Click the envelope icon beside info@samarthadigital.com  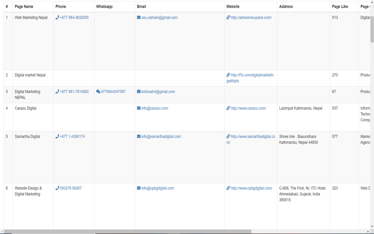[x=139, y=136]
